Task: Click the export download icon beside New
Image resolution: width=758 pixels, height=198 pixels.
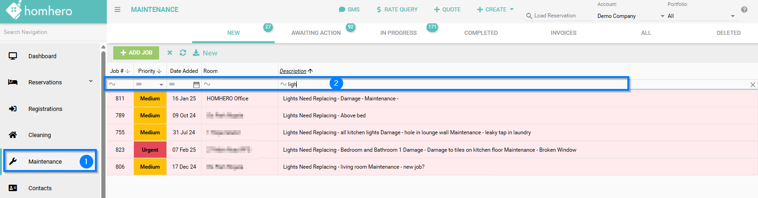Action: tap(196, 53)
